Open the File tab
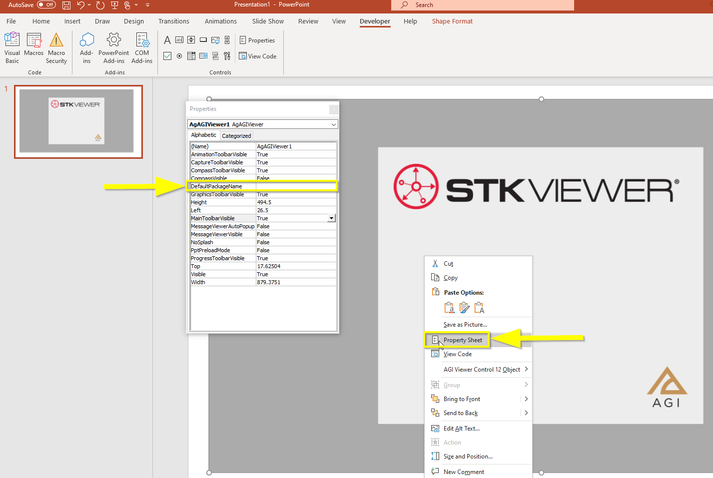Screen dimensions: 713x478 [11, 21]
